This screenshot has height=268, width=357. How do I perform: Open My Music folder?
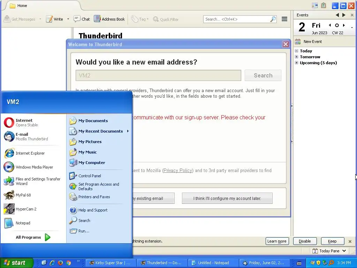[x=99, y=152]
